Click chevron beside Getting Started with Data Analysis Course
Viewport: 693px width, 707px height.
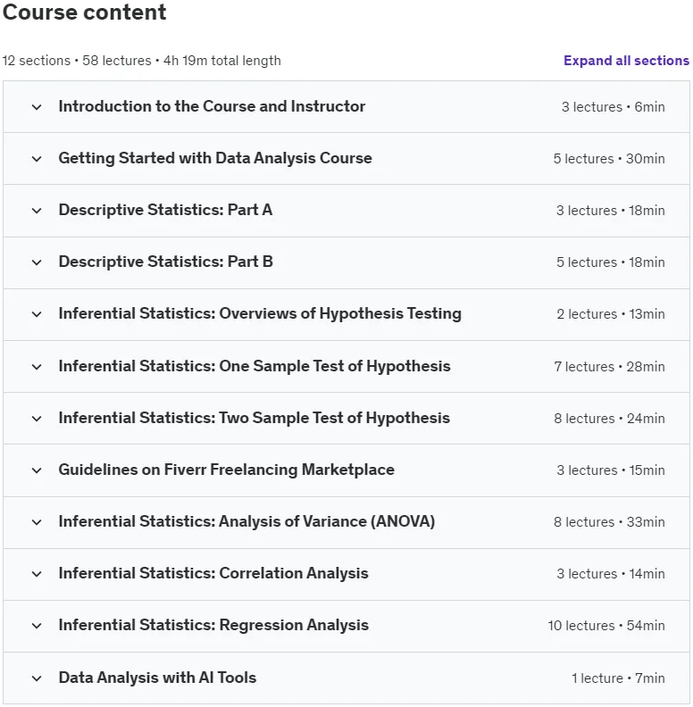pos(37,159)
